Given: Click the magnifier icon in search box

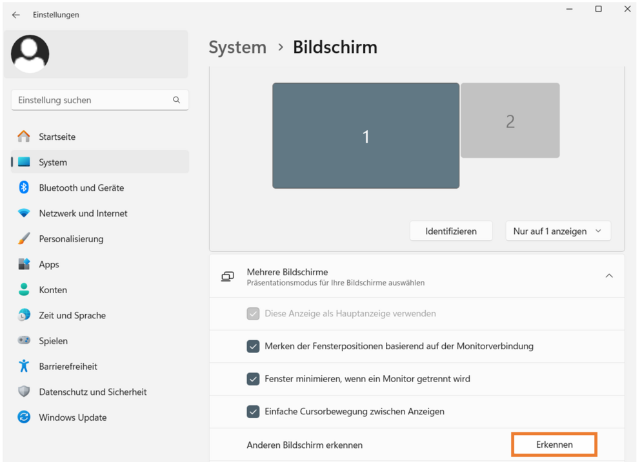Looking at the screenshot, I should [x=176, y=100].
